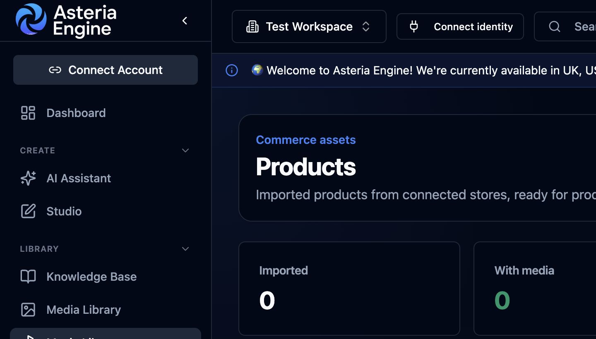
Task: Click the Media Library image icon
Action: [x=28, y=310]
